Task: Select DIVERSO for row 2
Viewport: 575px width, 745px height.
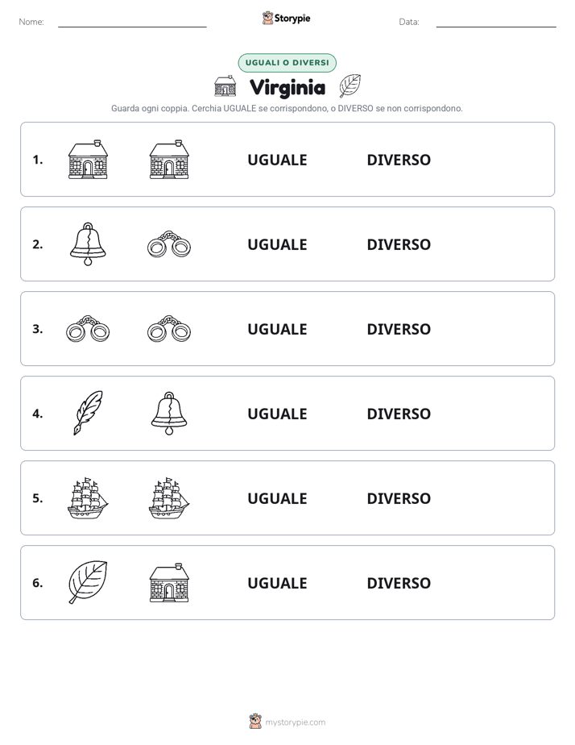Action: point(399,244)
